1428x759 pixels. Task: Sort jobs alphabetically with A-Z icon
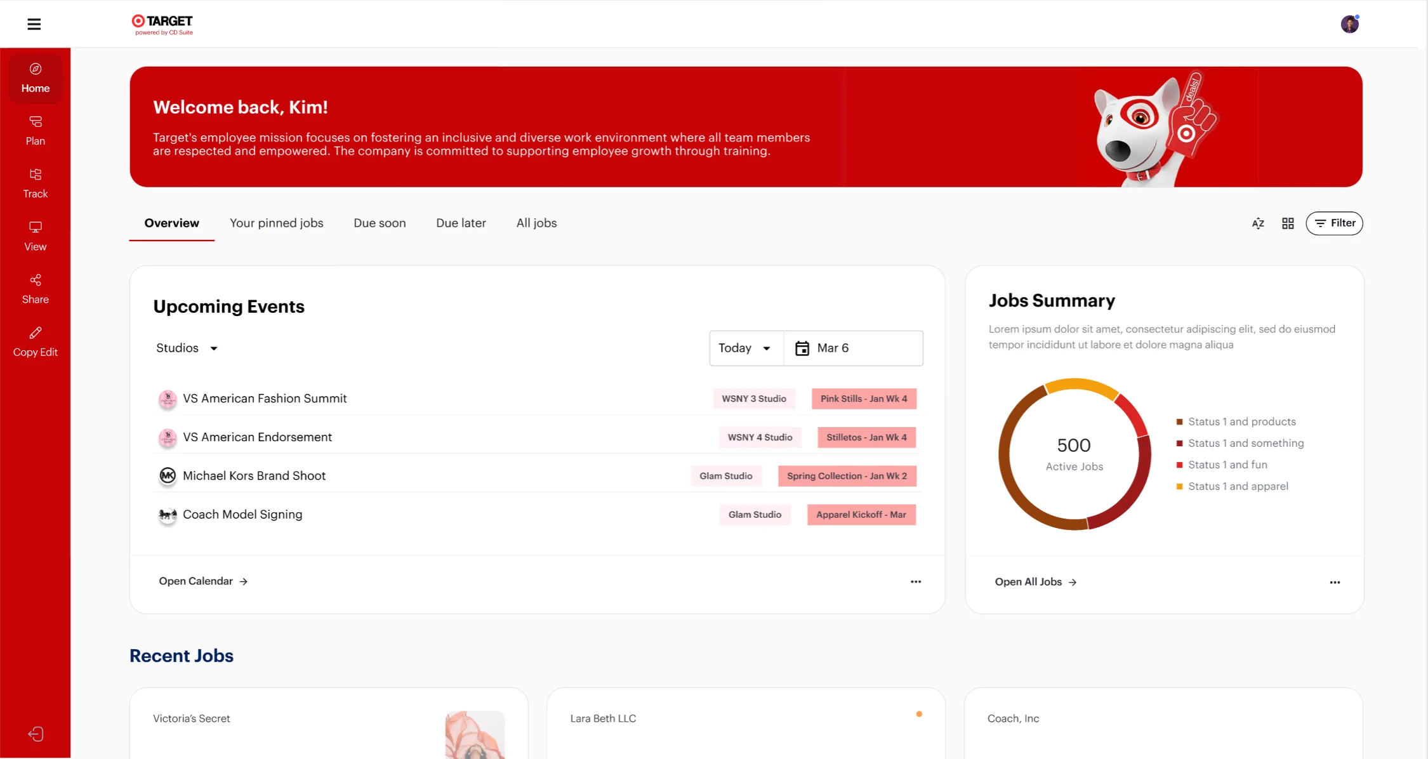[1258, 223]
